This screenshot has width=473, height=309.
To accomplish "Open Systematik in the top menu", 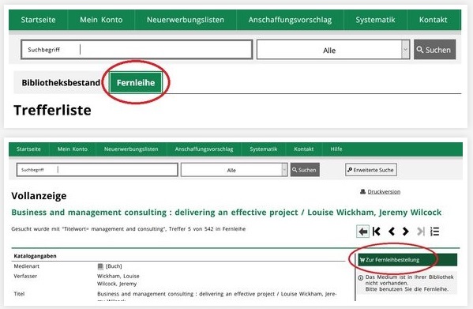I will [375, 20].
